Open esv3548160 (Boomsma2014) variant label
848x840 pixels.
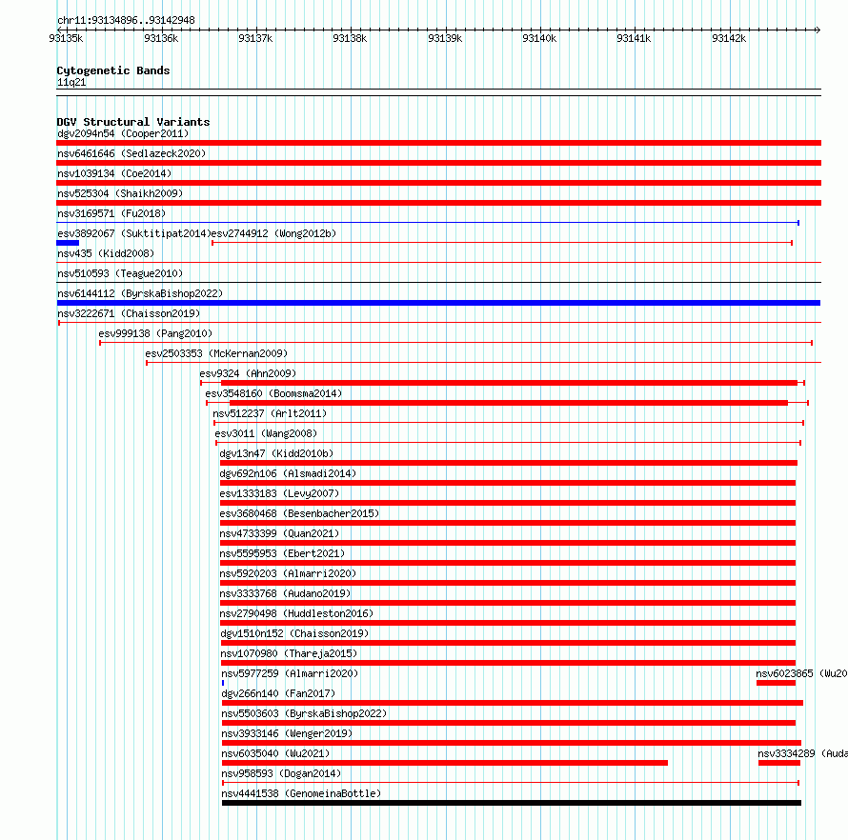(273, 393)
